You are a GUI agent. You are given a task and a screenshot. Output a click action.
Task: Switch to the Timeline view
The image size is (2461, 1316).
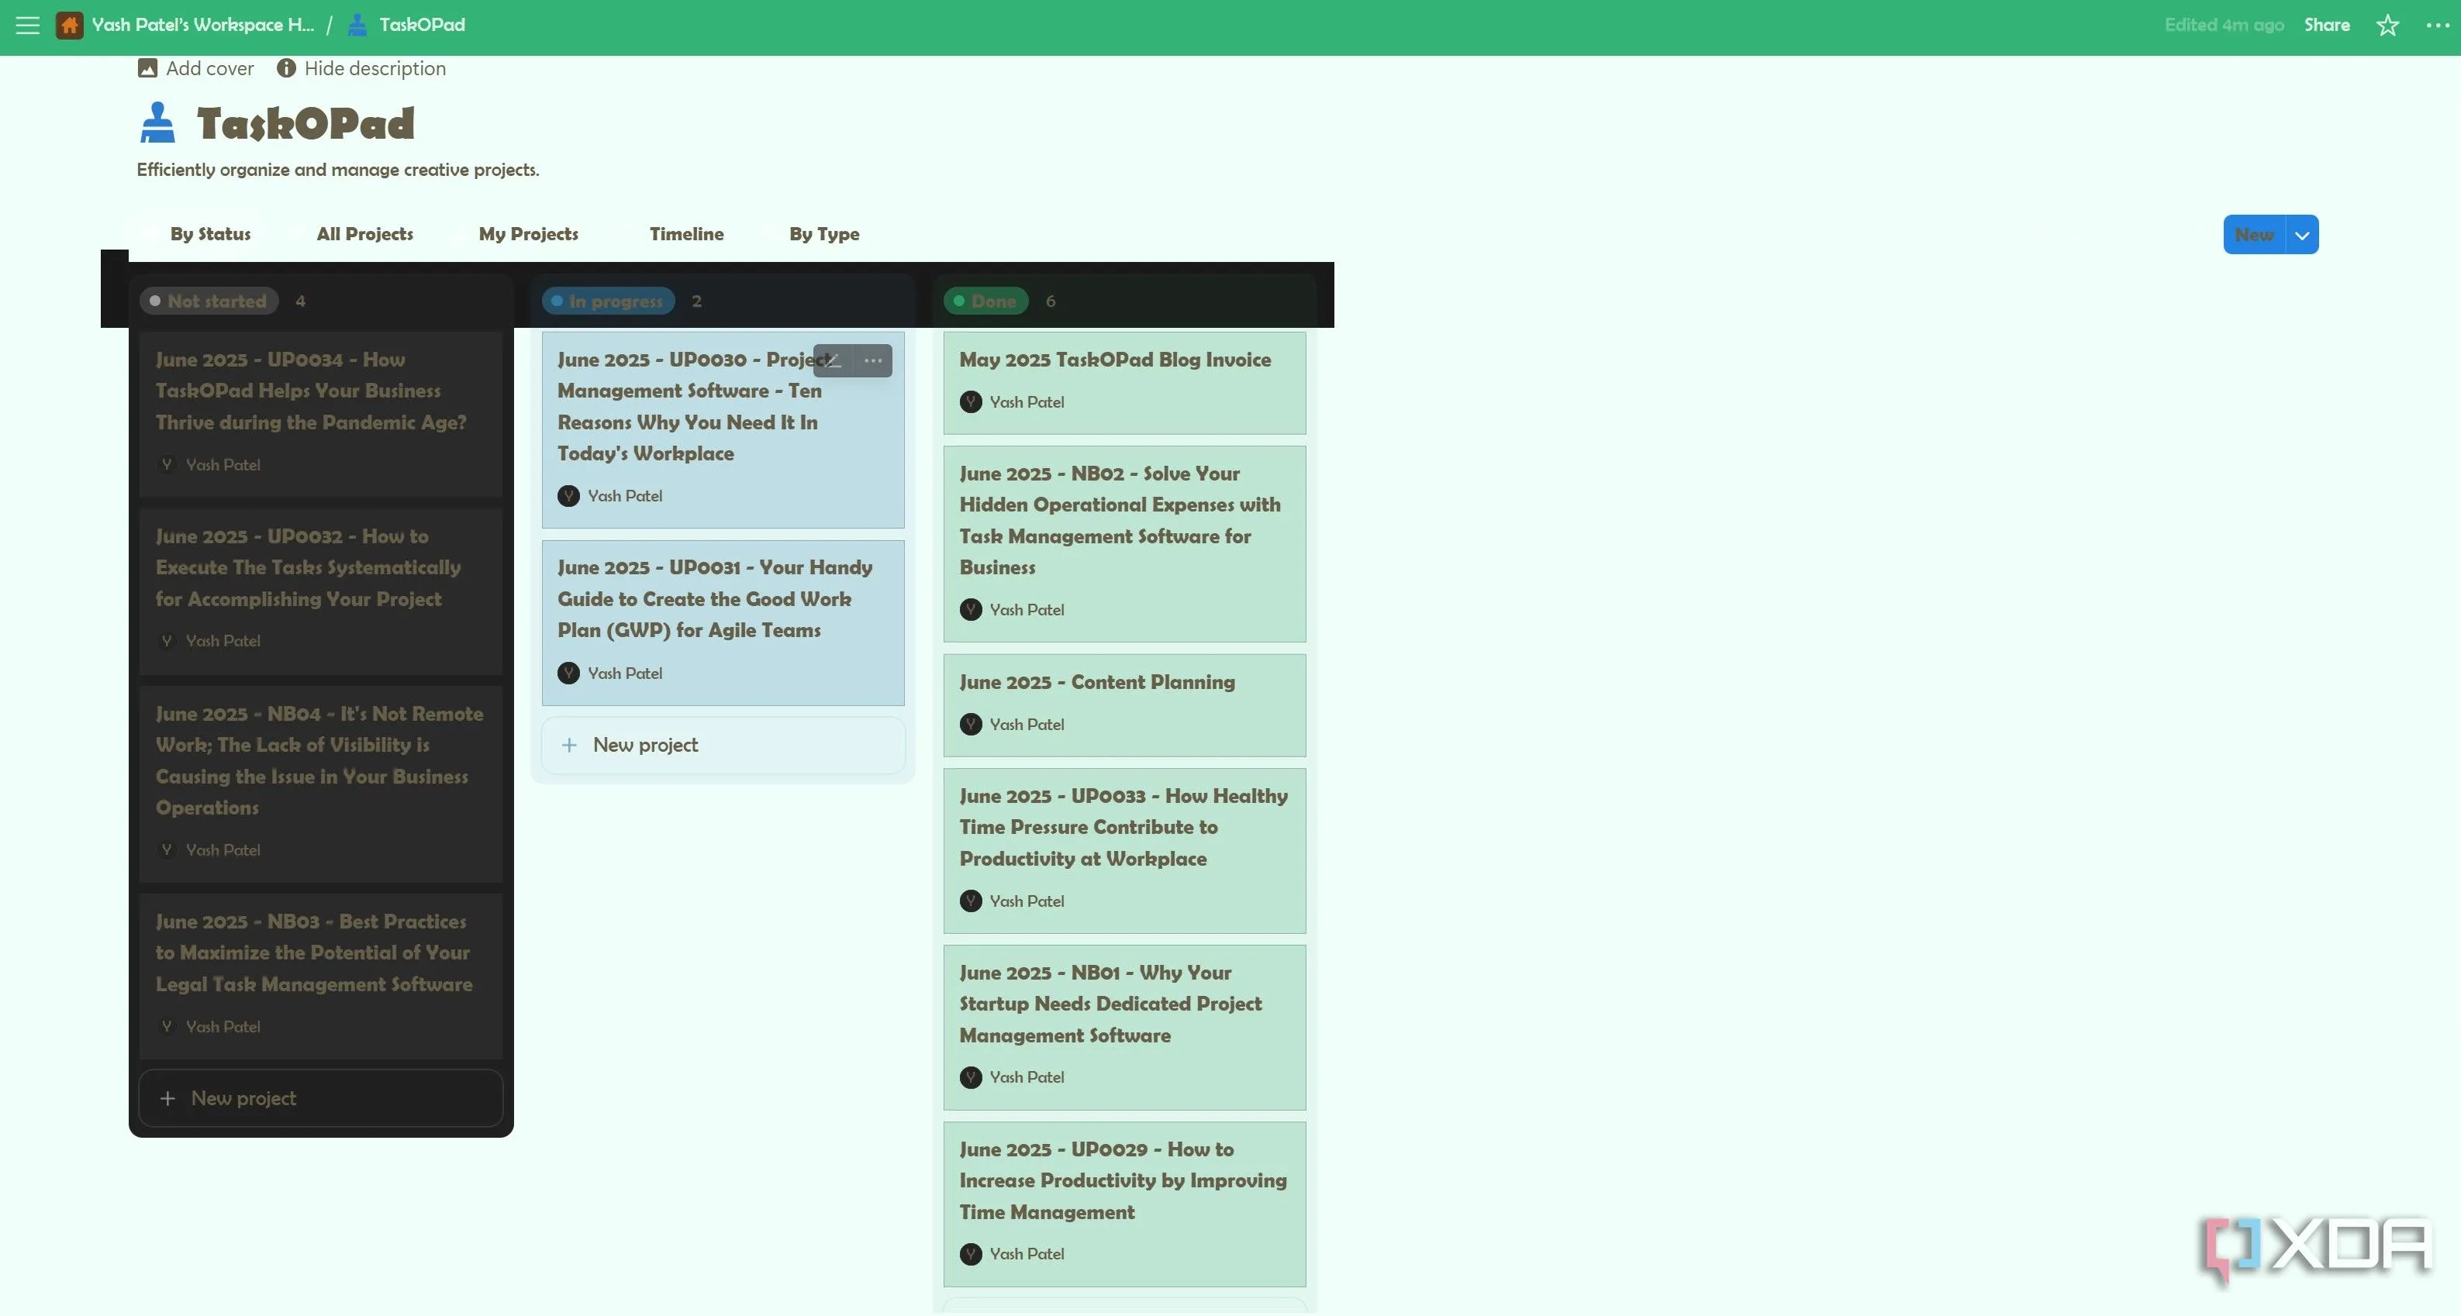coord(687,234)
